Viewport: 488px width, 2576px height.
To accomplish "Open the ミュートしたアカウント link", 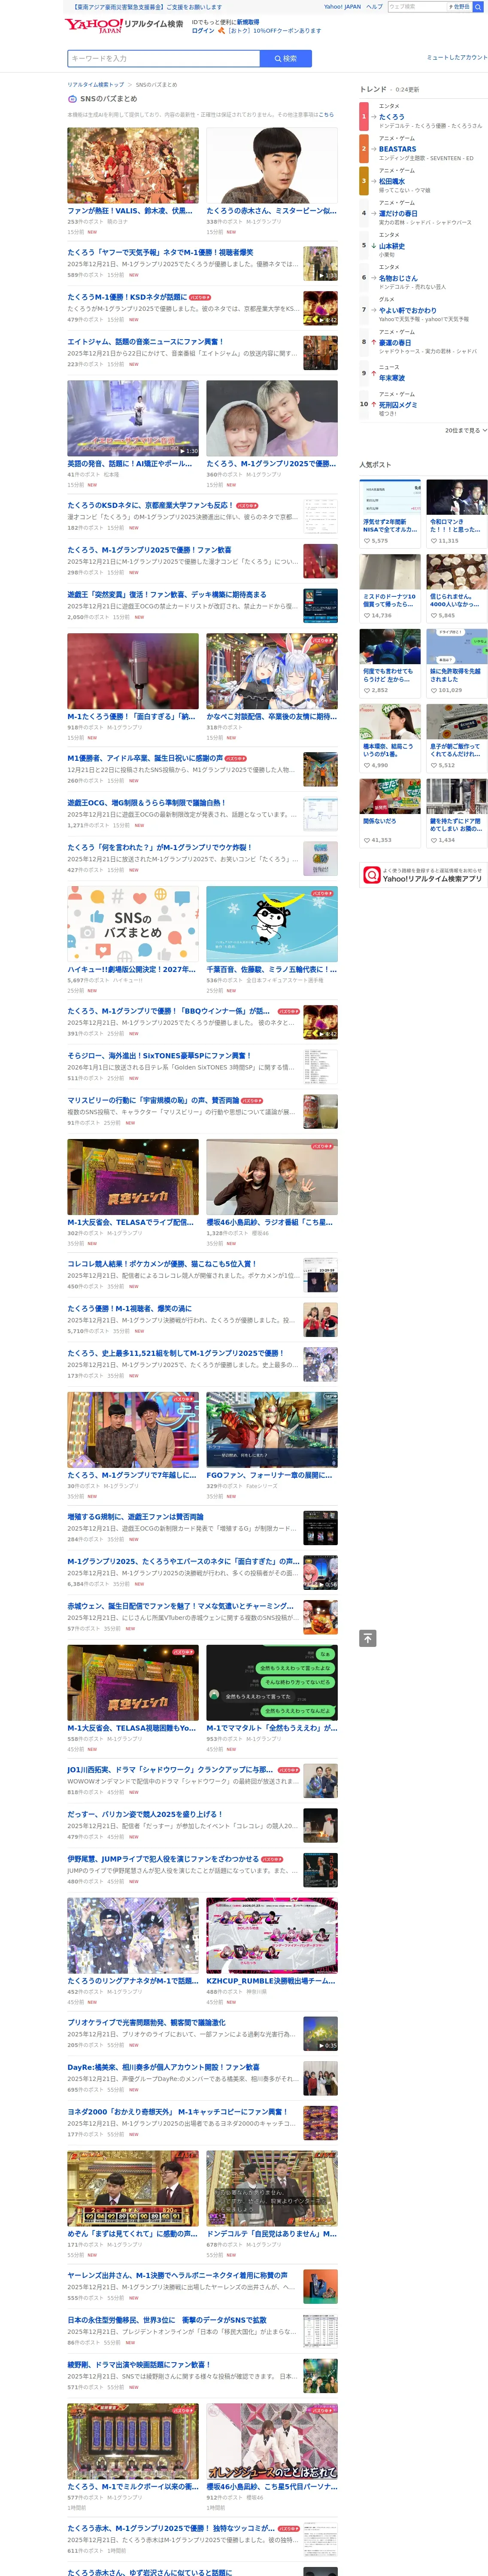I will coord(457,57).
